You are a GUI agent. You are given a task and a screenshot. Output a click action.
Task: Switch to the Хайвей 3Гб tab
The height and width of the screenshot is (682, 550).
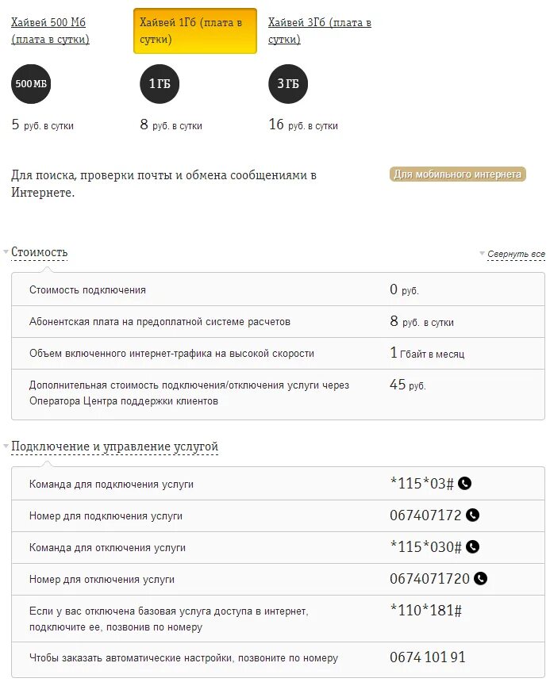319,31
